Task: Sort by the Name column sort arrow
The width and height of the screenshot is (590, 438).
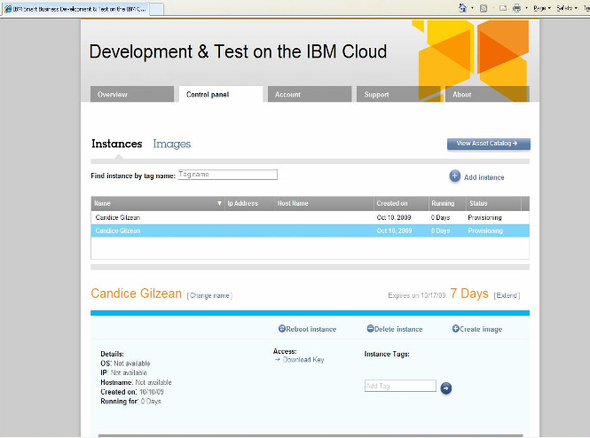Action: tap(219, 203)
